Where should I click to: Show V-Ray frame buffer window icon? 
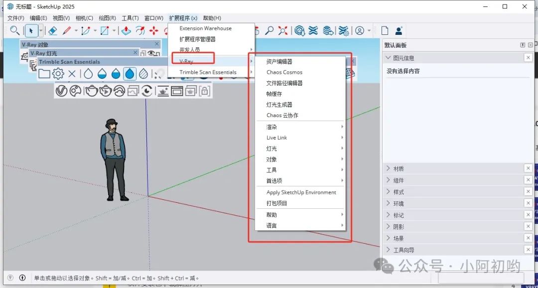tap(177, 91)
